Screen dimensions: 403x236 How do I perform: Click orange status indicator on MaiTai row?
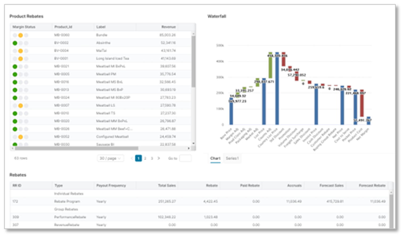[x=20, y=51]
